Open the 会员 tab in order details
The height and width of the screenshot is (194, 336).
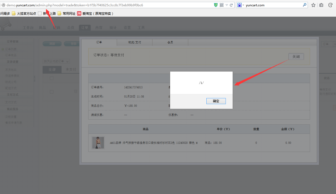(x=170, y=42)
